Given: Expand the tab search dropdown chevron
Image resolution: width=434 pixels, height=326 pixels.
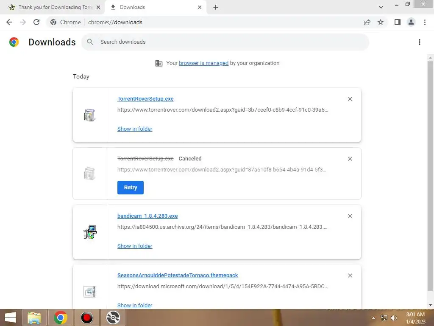Looking at the screenshot, I should tap(381, 7).
